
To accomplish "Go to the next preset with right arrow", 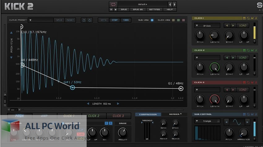I will pos(175,4).
